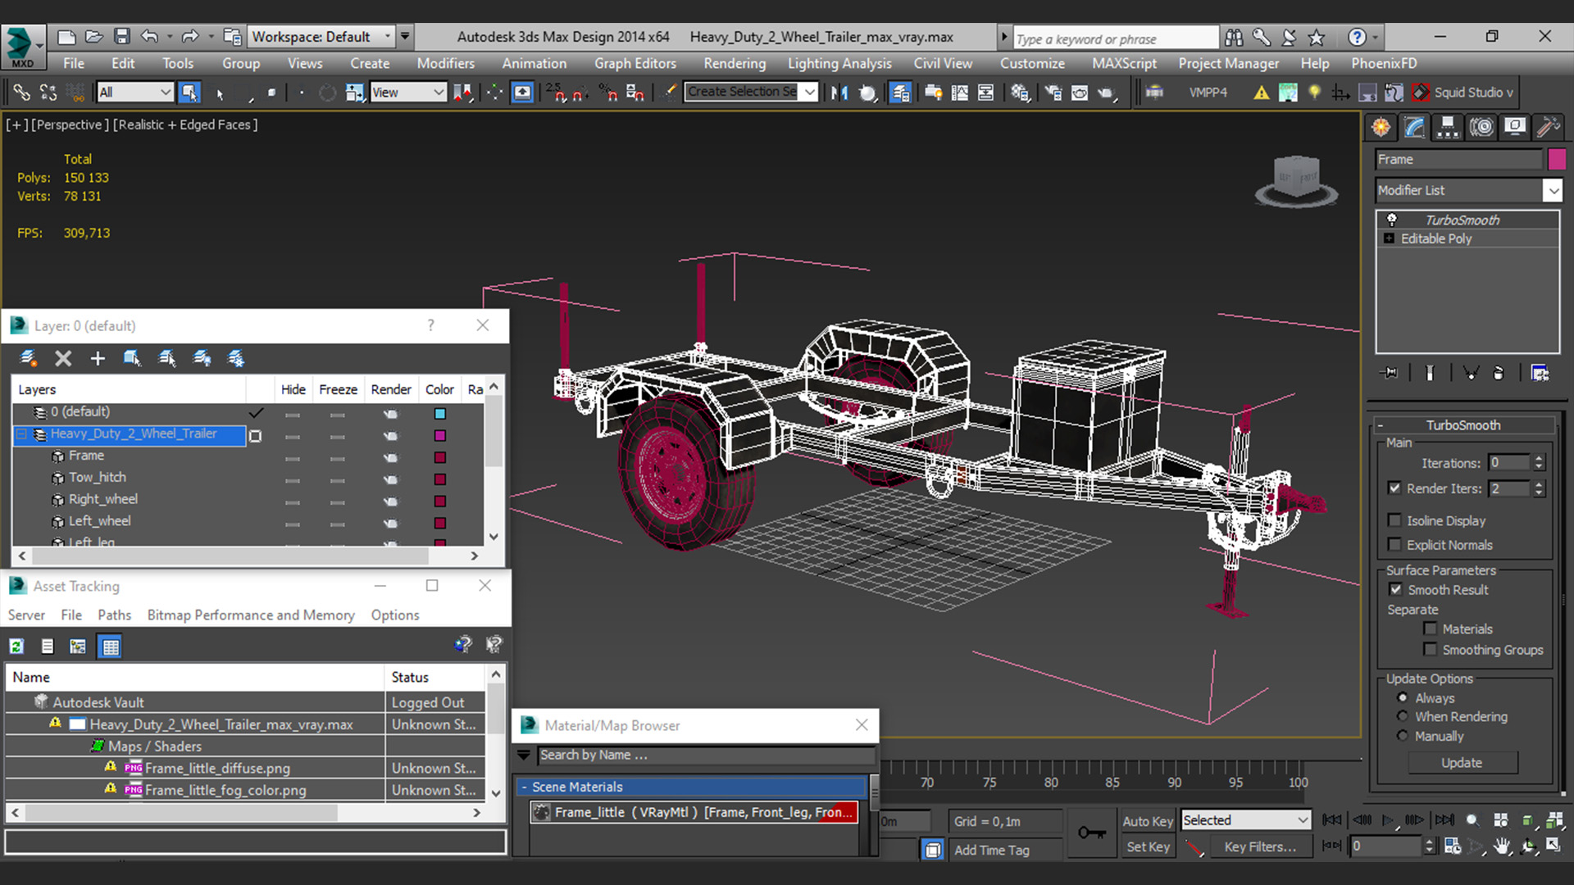Switch Asset Tracking to table view

(x=110, y=647)
